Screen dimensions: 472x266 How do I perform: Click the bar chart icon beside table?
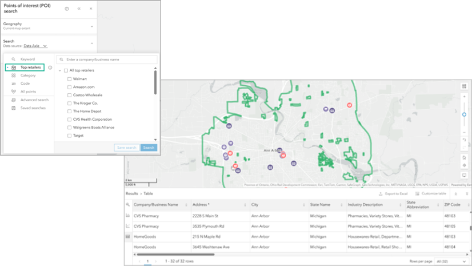[x=127, y=216]
